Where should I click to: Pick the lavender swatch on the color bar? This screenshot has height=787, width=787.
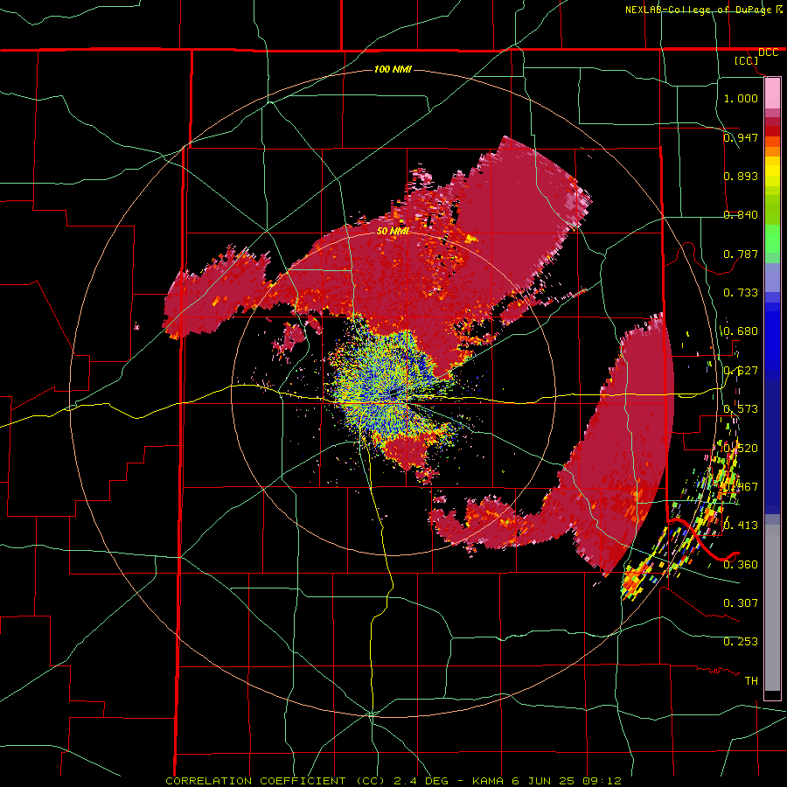point(772,277)
